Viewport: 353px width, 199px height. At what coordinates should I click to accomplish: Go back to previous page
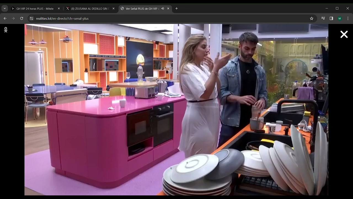(5, 19)
